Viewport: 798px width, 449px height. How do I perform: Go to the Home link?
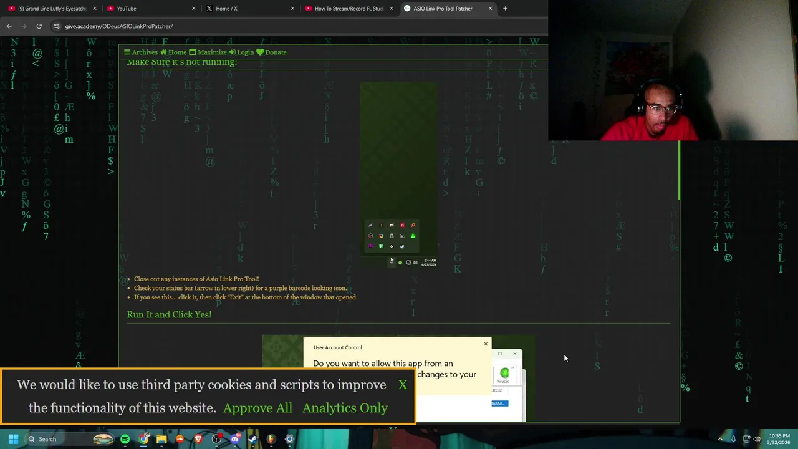(173, 52)
